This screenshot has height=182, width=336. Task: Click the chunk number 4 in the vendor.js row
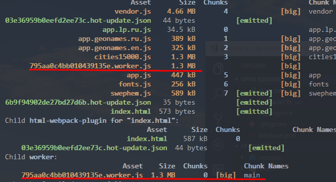pyautogui.click(x=226, y=11)
